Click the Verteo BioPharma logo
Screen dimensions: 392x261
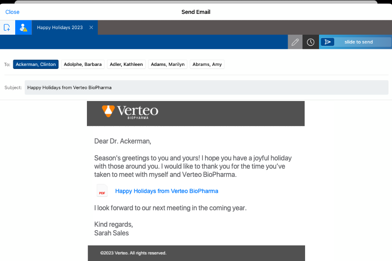click(x=130, y=112)
